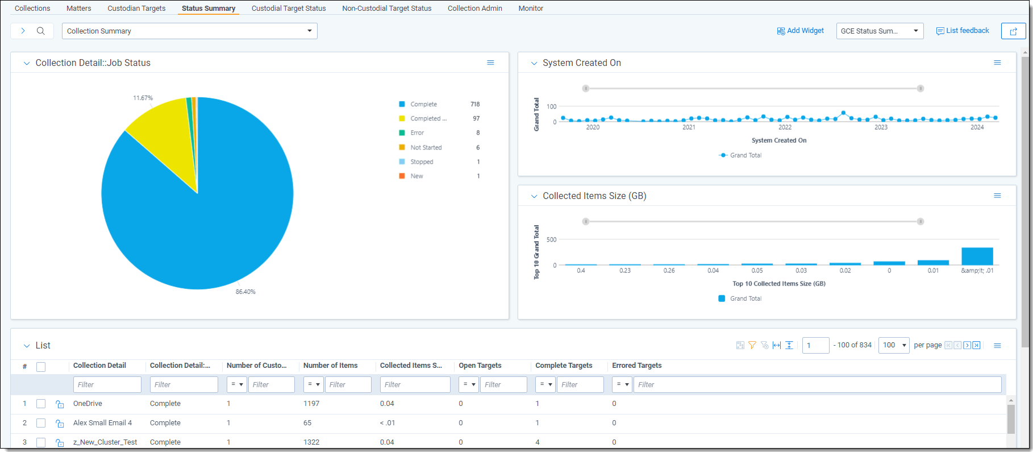Jump to last page of list
Screen dimensions: 1033x452
pos(976,345)
